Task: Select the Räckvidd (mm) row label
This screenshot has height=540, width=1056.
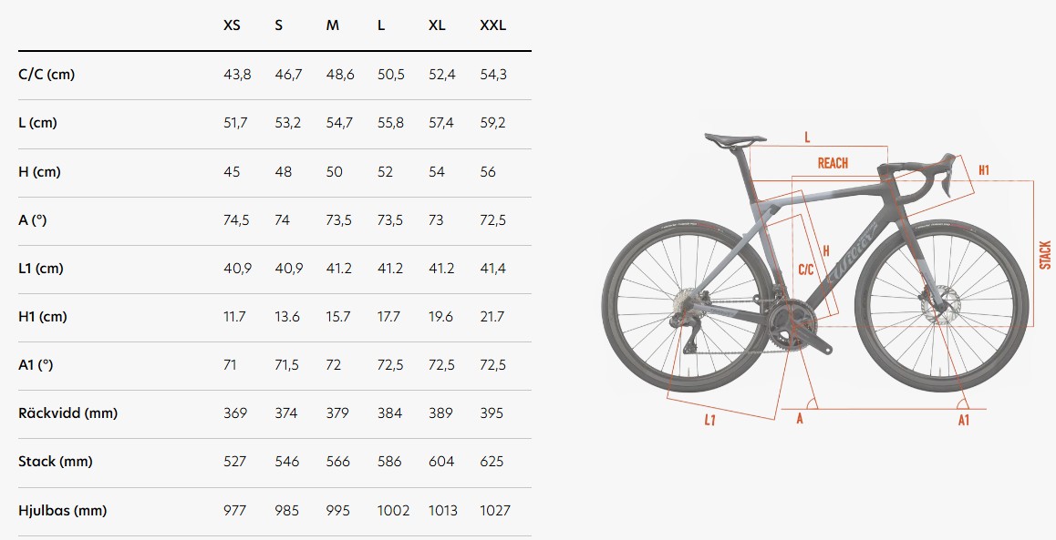Action: 68,413
